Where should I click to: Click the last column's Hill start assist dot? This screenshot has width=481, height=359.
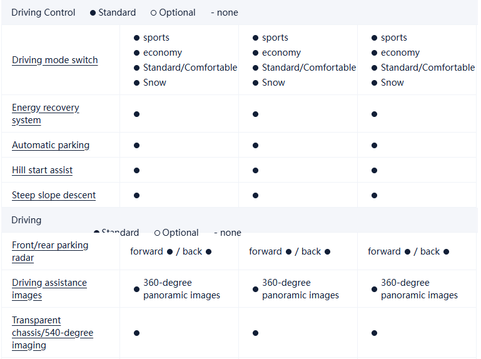tap(374, 170)
